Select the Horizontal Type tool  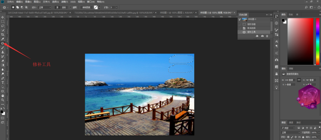[3, 83]
